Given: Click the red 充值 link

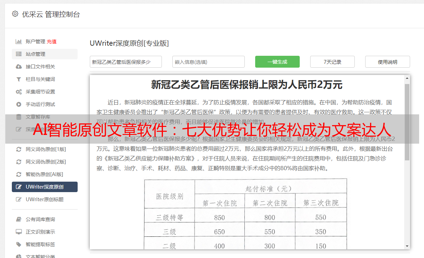Looking at the screenshot, I should 52,41.
